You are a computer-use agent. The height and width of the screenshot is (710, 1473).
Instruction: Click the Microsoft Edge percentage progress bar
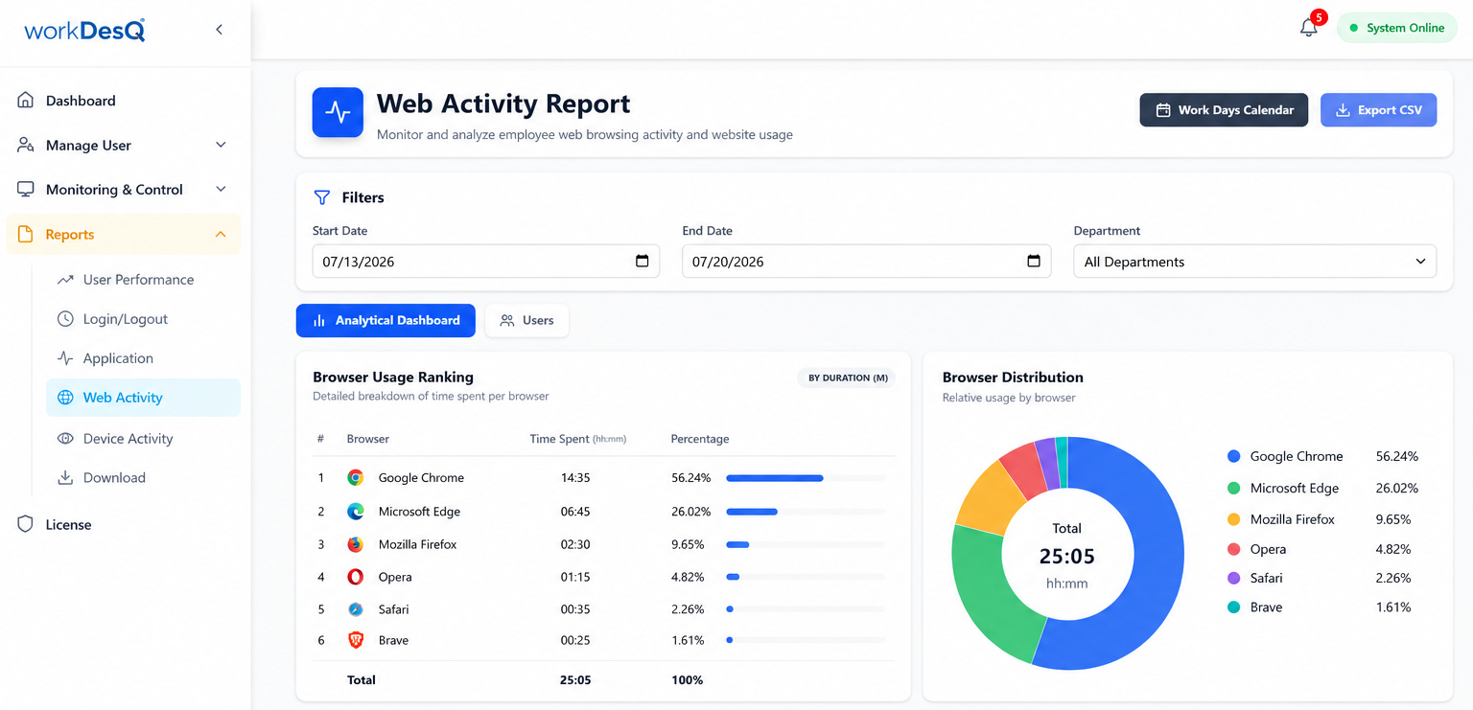[806, 512]
